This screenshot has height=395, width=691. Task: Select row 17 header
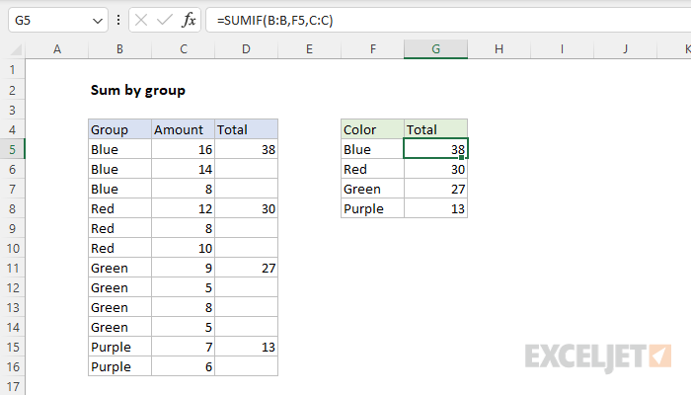(12, 387)
